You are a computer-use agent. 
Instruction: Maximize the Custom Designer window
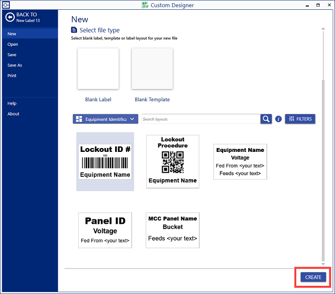(x=318, y=5)
